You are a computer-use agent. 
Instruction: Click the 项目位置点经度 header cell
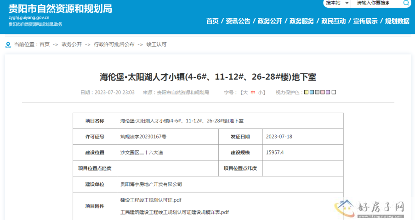pyautogui.click(x=95, y=169)
